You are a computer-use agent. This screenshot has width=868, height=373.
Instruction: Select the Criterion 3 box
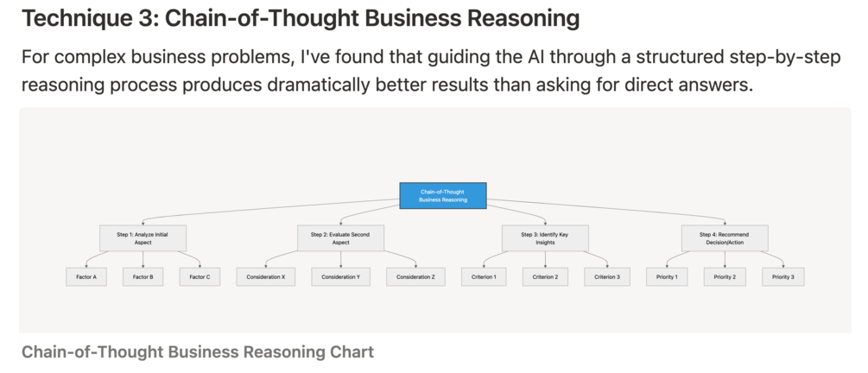(x=607, y=277)
